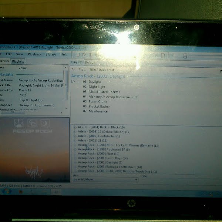
Task: Click the Firefox icon on the taskbar
Action: [21, 192]
